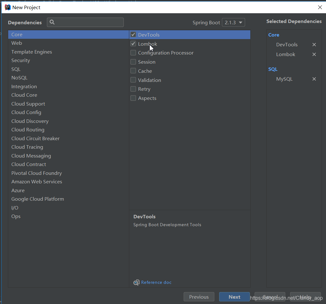Select MySQL entry in Selected Dependencies

(x=284, y=79)
